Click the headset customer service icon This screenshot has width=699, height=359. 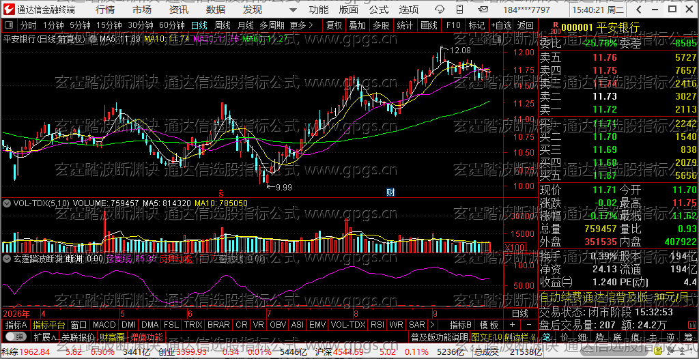coord(440,10)
